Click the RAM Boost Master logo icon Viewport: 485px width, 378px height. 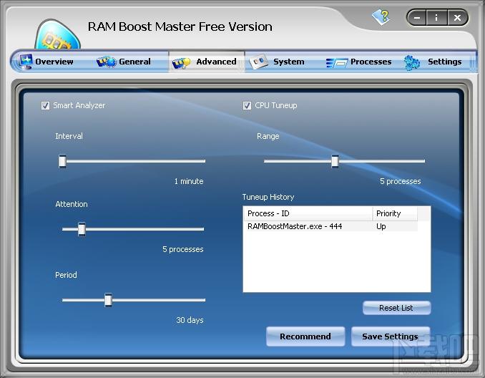tap(57, 34)
